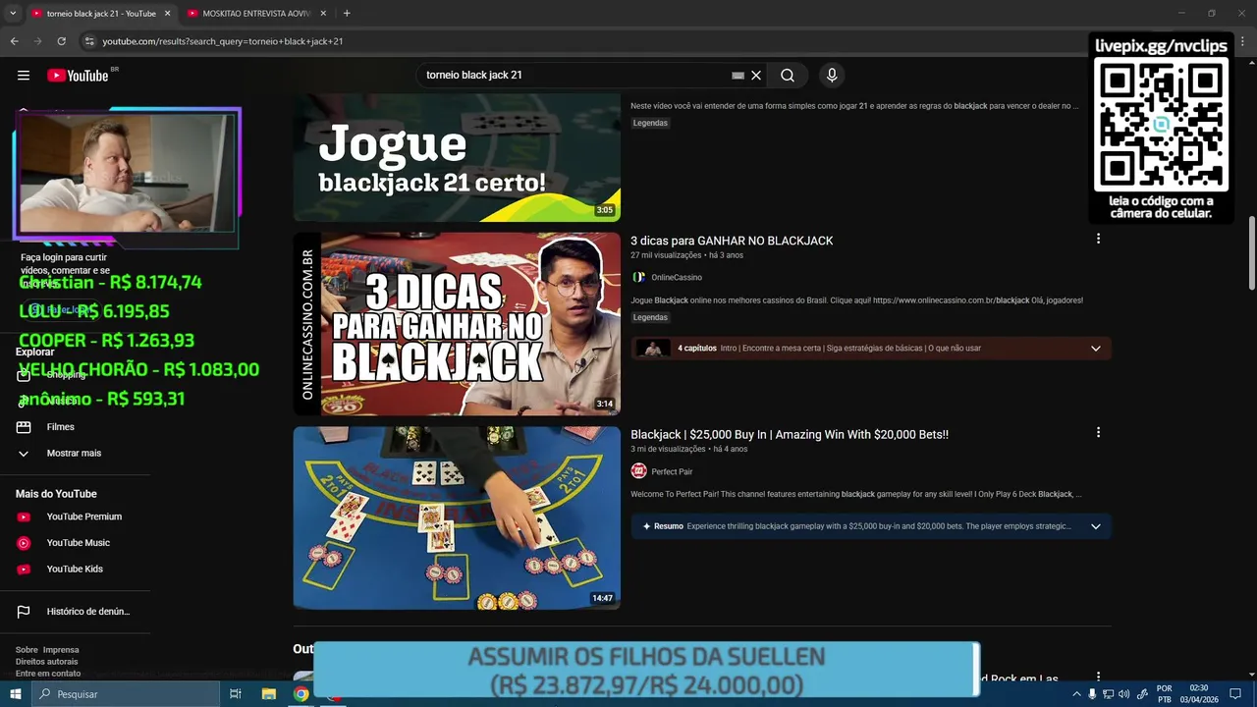Open site information icon in address bar

89,41
